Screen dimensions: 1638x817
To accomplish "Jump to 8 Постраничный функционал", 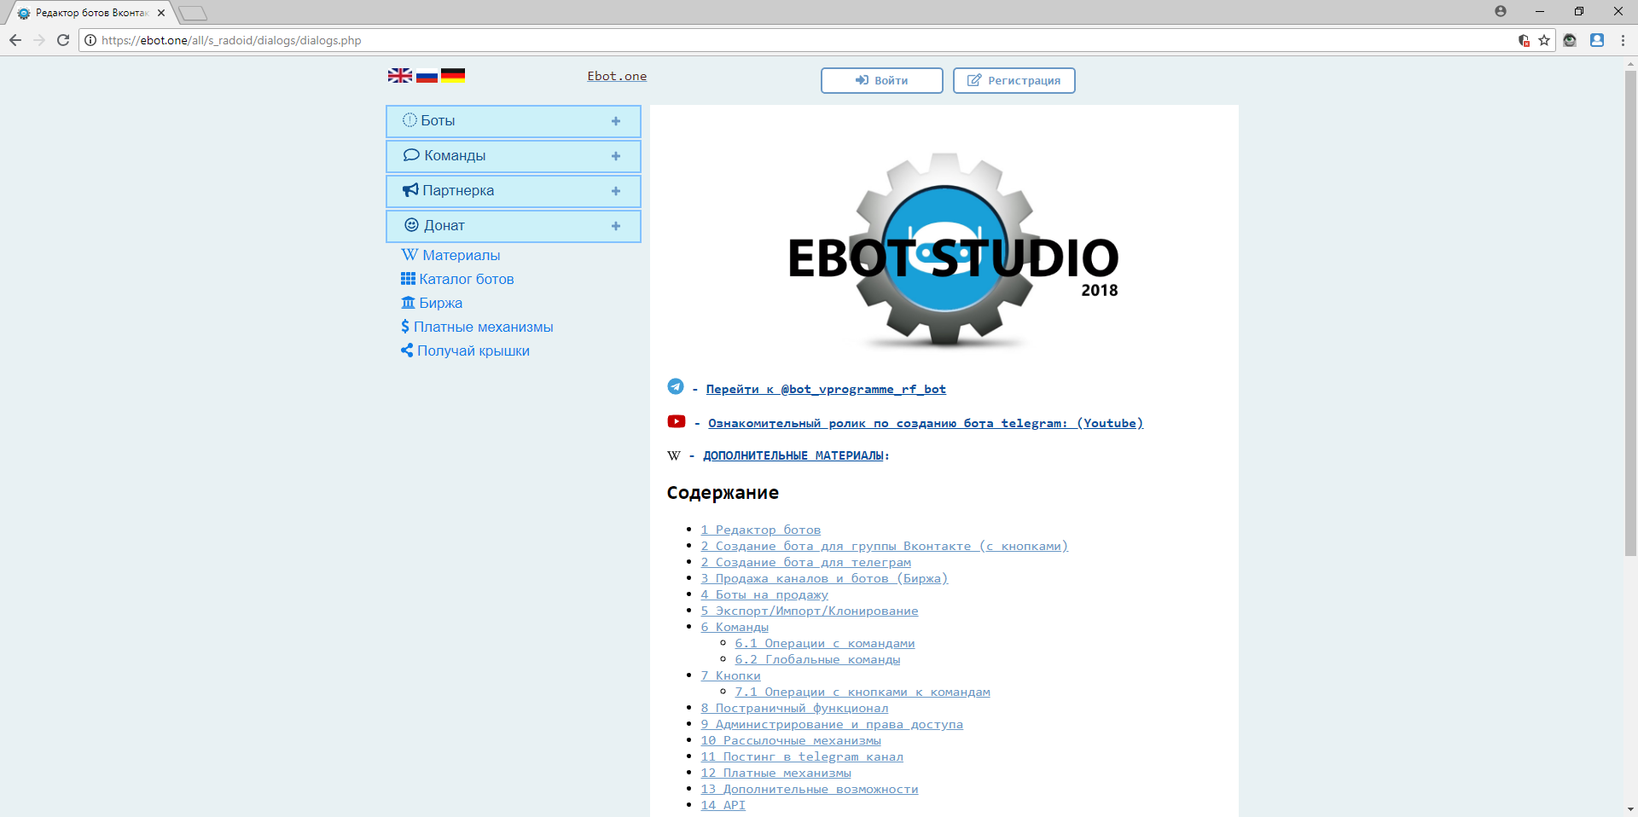I will click(x=794, y=708).
